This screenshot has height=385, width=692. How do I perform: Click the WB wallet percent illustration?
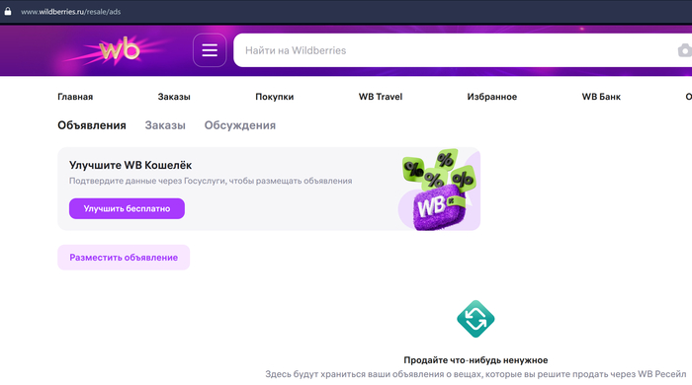pos(439,190)
